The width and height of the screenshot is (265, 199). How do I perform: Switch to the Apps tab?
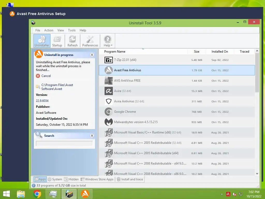pos(40,179)
